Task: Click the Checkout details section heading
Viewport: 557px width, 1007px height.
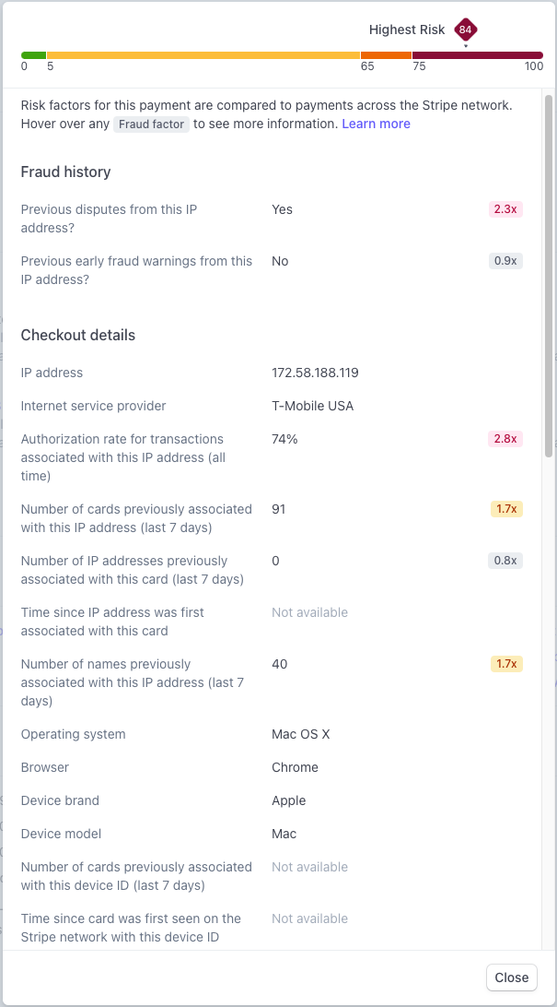Action: 78,336
